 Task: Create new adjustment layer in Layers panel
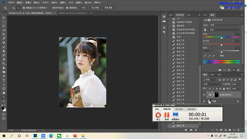click(225, 130)
